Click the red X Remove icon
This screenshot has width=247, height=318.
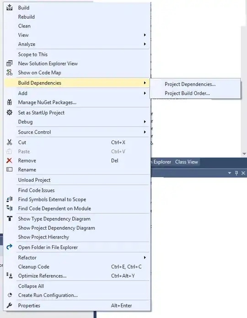(x=9, y=161)
